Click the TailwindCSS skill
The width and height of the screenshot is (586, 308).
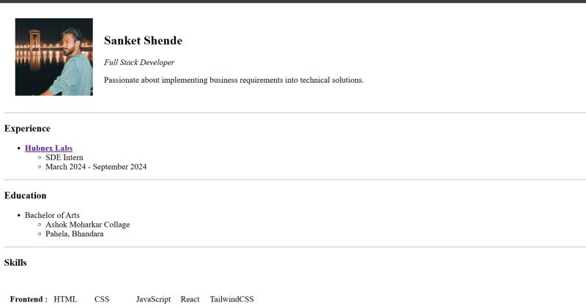[x=231, y=299]
